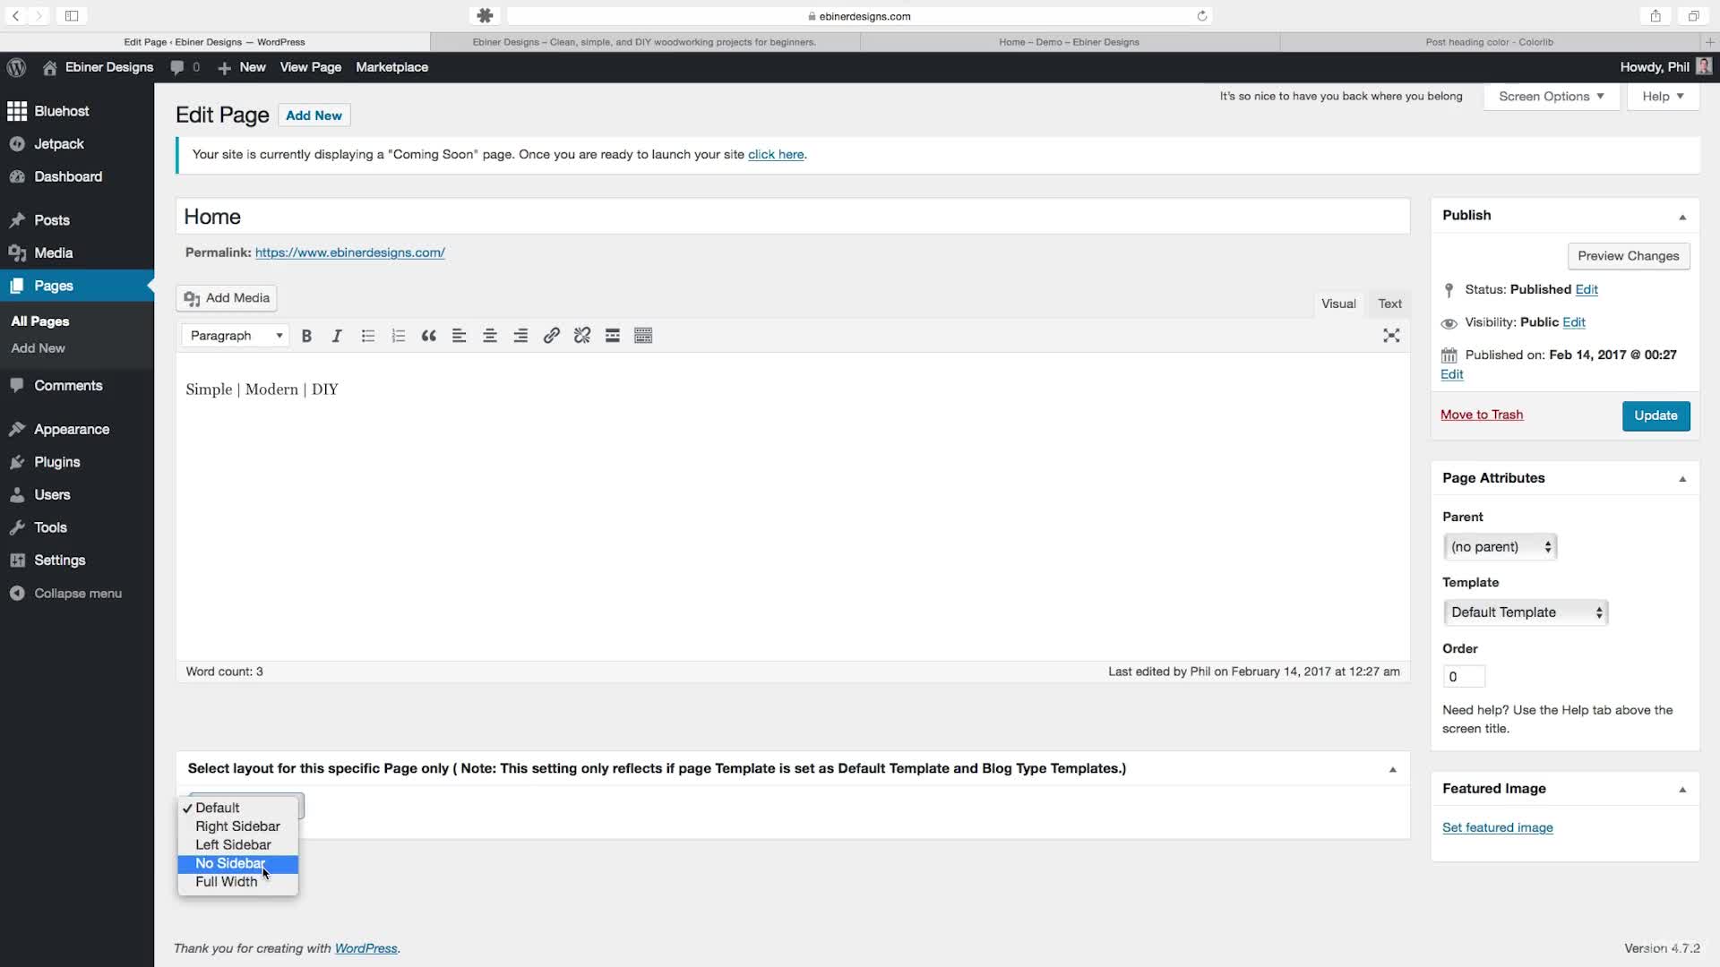Click the Order number field
Screen dimensions: 1720x967
click(1464, 677)
